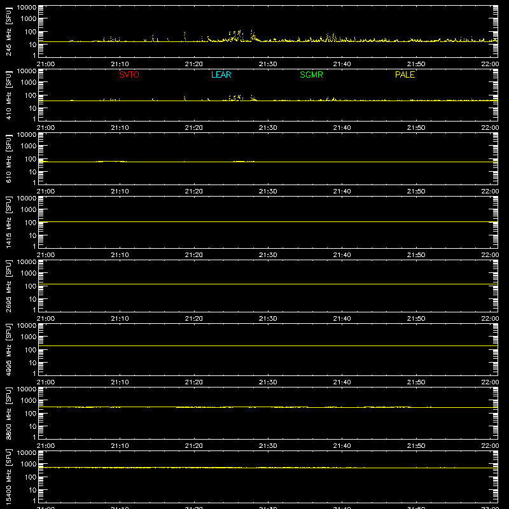
Task: Click the 1000 tick of 410 MHz panel
Action: tap(29, 83)
